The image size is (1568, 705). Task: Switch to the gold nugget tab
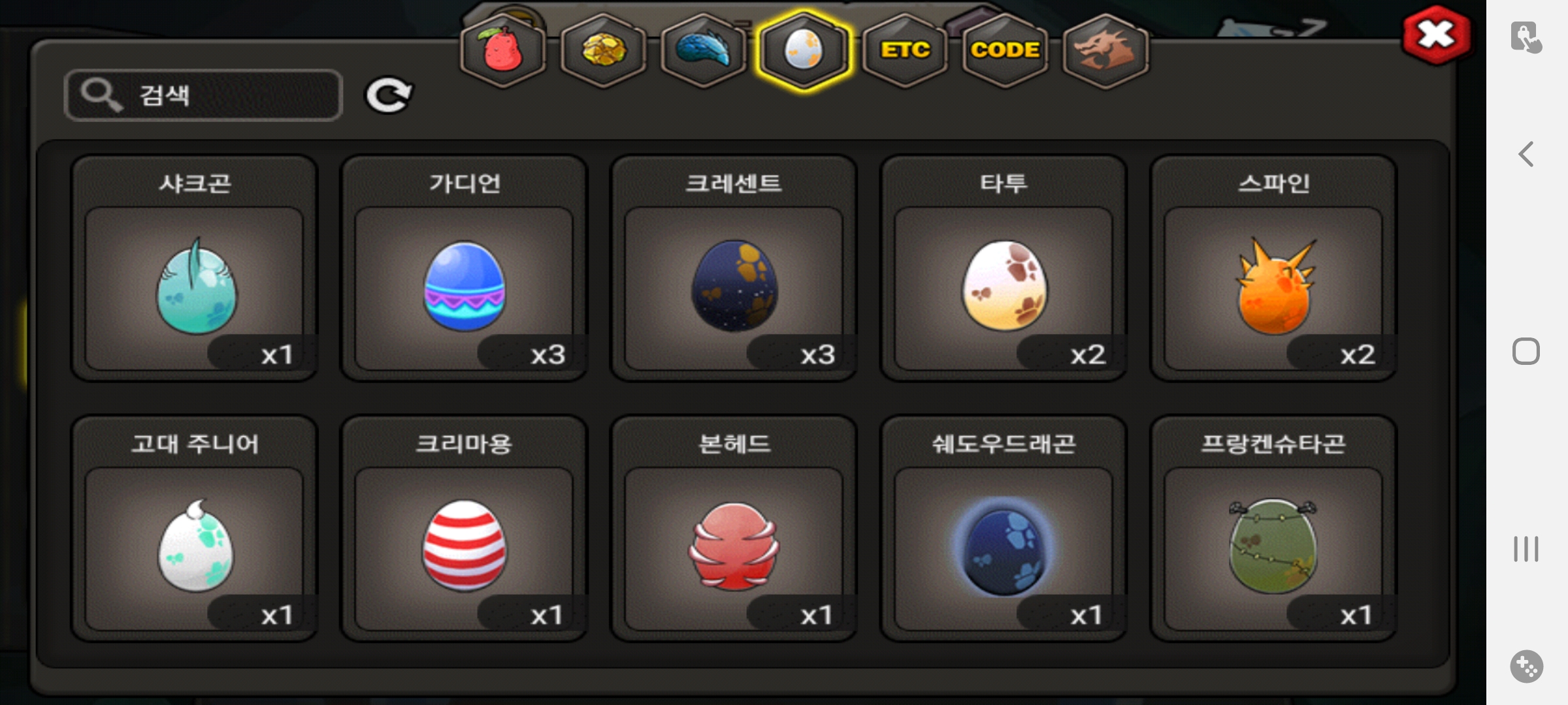tap(603, 50)
